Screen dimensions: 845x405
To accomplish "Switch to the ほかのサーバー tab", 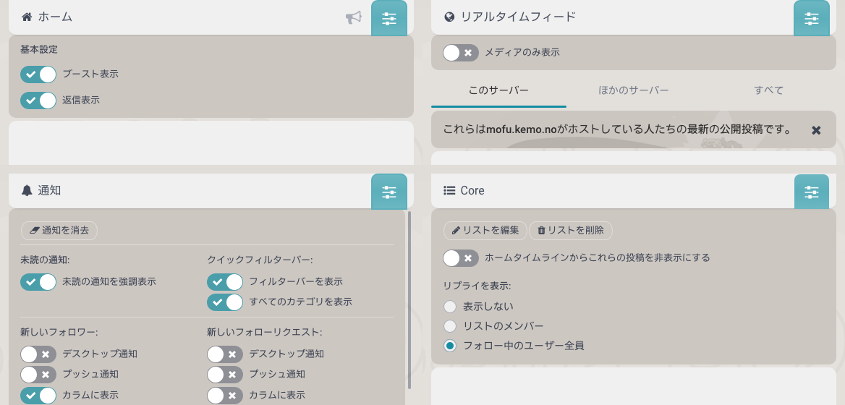I will pos(634,90).
